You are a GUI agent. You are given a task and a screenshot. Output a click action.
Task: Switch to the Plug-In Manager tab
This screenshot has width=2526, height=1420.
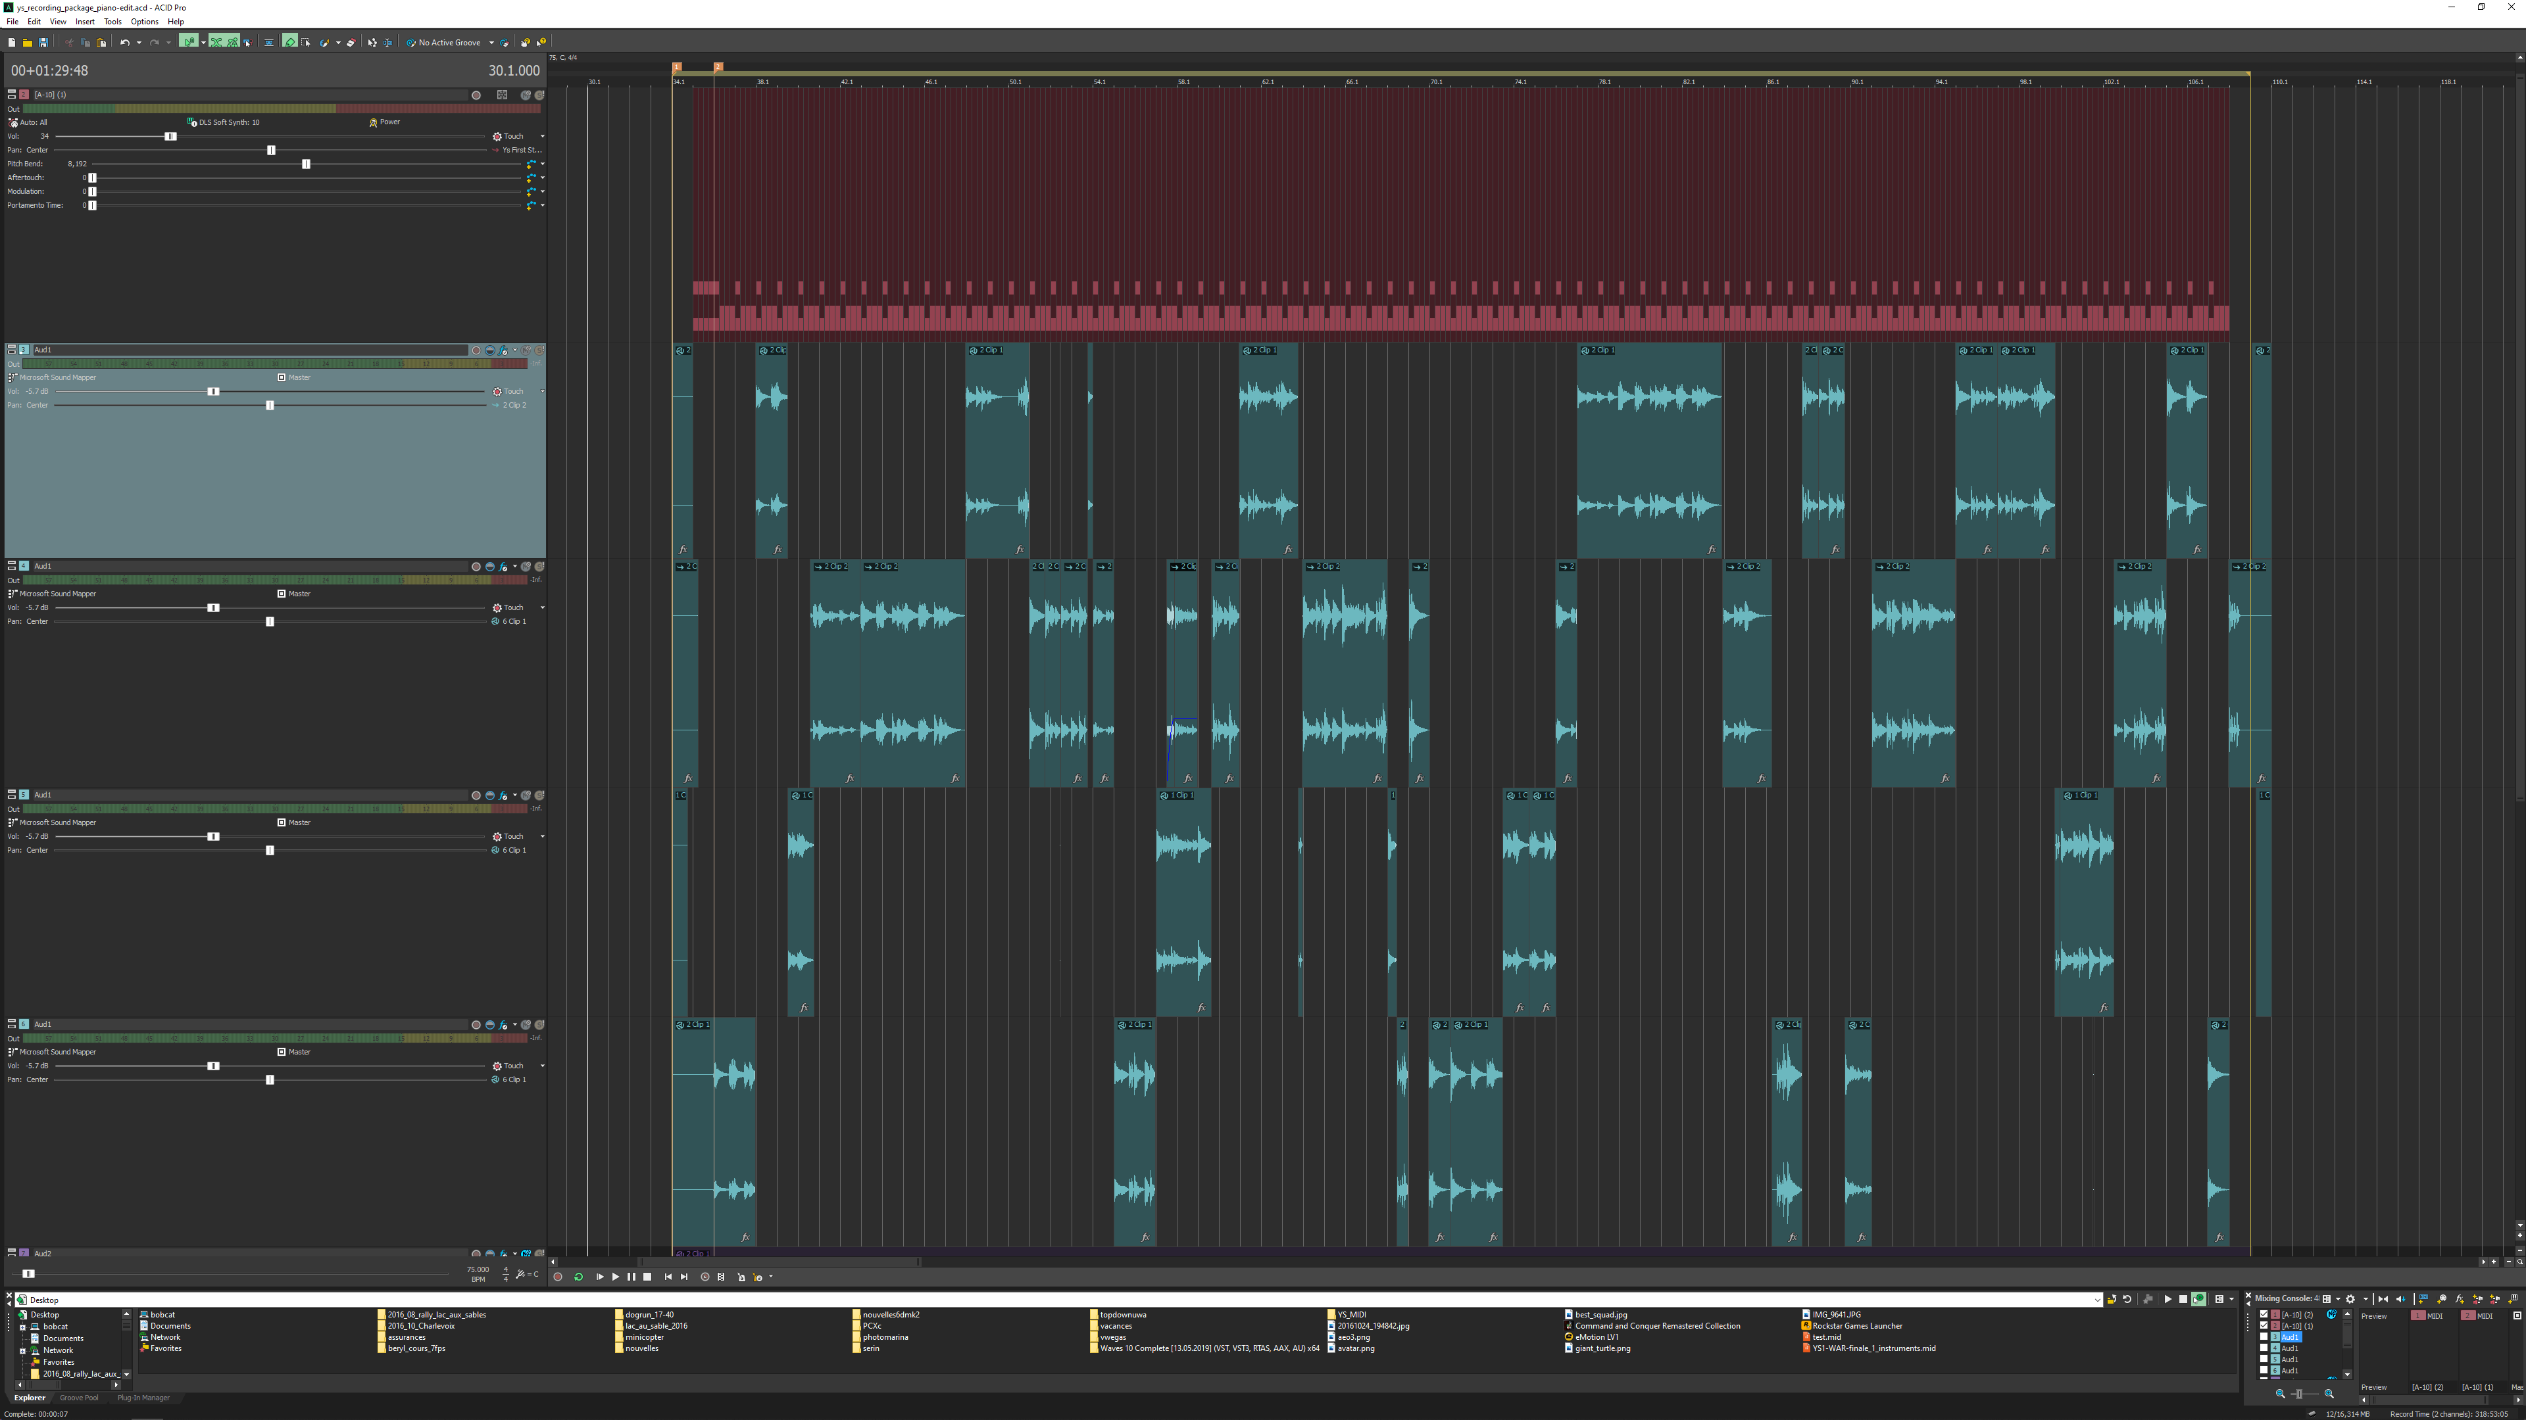coord(143,1398)
